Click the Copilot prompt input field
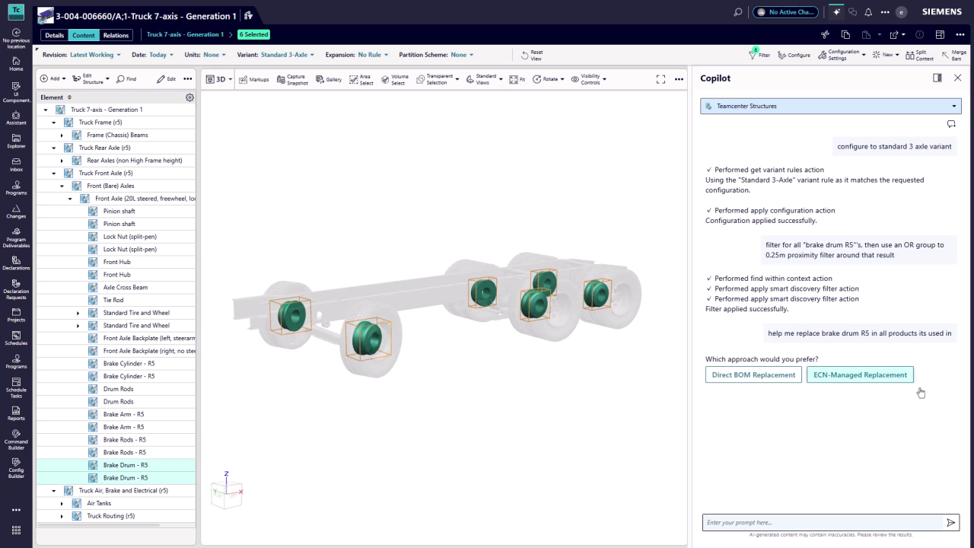Viewport: 974px width, 548px height. [822, 522]
